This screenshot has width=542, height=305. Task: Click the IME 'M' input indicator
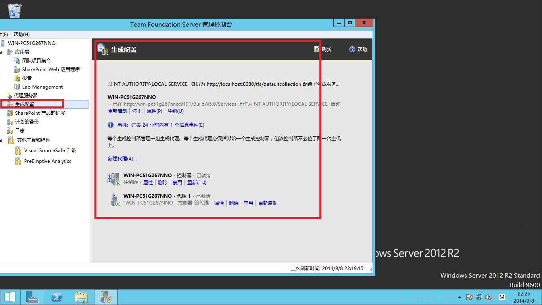(502, 297)
